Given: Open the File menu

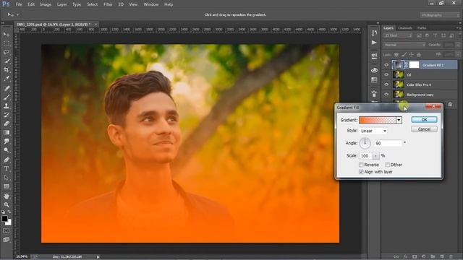Looking at the screenshot, I should (x=19, y=4).
